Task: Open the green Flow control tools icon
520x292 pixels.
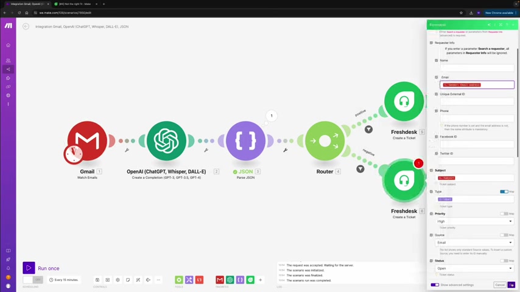Action: (179, 280)
